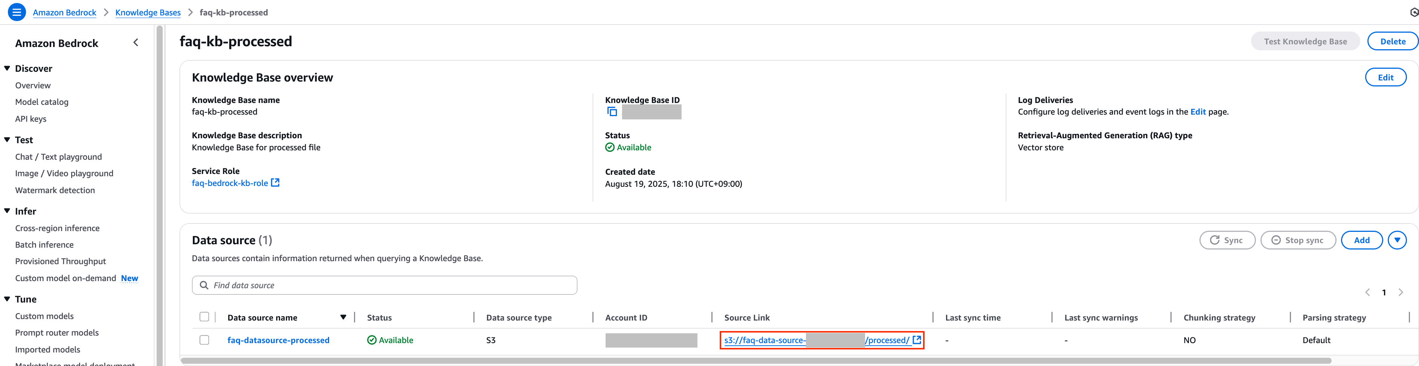Screen dimensions: 1419x366
Task: Select all data sources checkbox in header
Action: [204, 317]
